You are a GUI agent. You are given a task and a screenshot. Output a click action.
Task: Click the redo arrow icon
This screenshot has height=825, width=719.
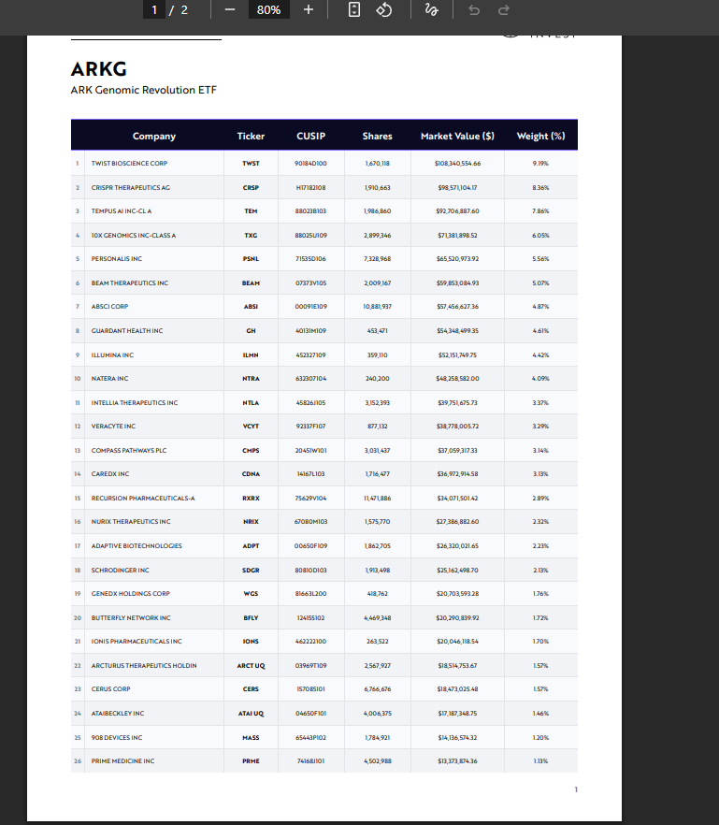point(503,10)
